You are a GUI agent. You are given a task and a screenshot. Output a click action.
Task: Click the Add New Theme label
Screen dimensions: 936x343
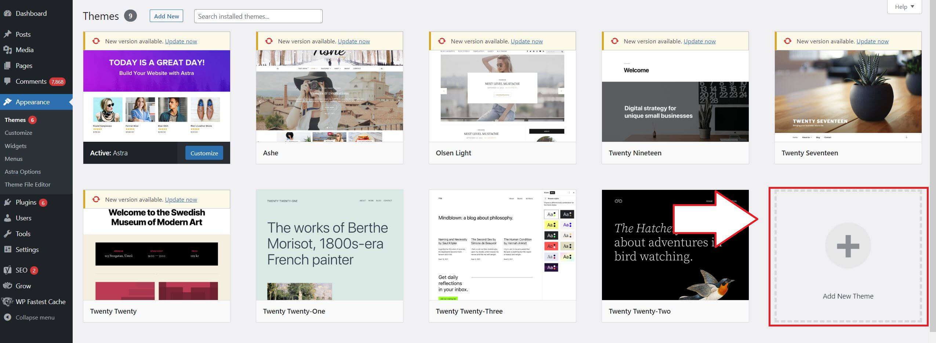(848, 296)
